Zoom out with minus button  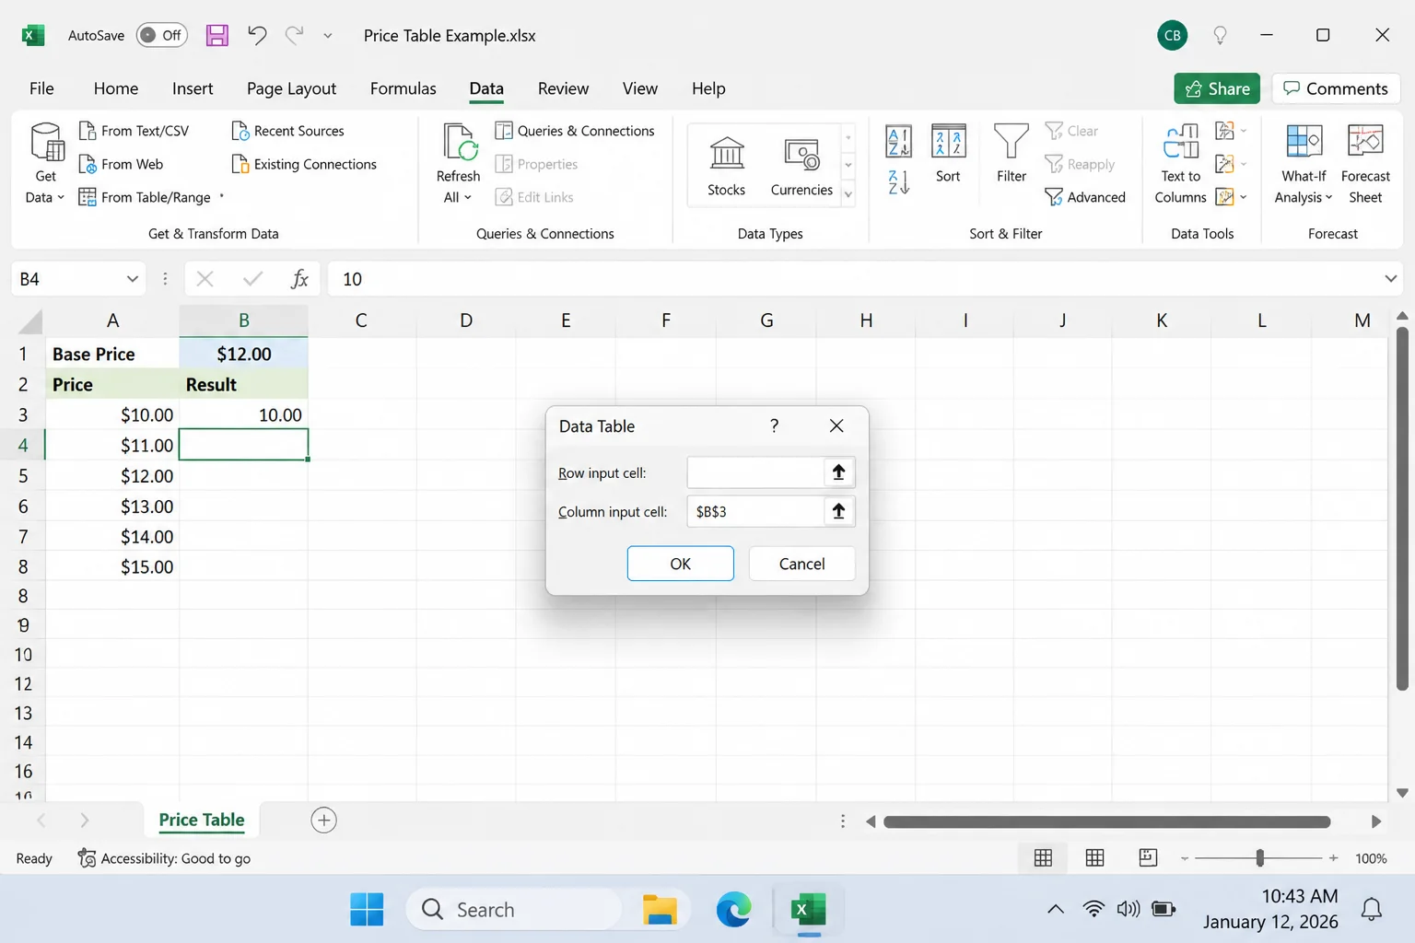pyautogui.click(x=1185, y=858)
